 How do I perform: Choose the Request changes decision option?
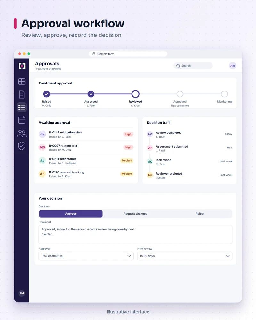[135, 214]
